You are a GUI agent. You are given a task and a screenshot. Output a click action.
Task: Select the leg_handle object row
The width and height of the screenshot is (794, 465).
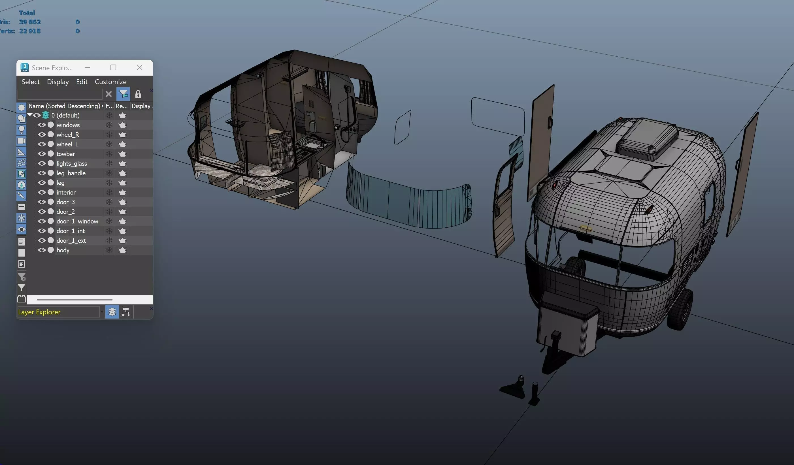71,173
